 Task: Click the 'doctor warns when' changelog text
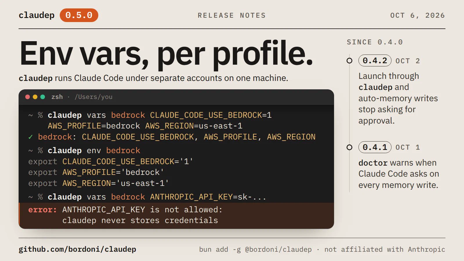tap(397, 163)
